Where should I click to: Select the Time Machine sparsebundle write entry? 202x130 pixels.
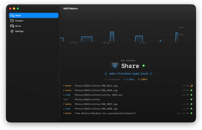(128, 113)
